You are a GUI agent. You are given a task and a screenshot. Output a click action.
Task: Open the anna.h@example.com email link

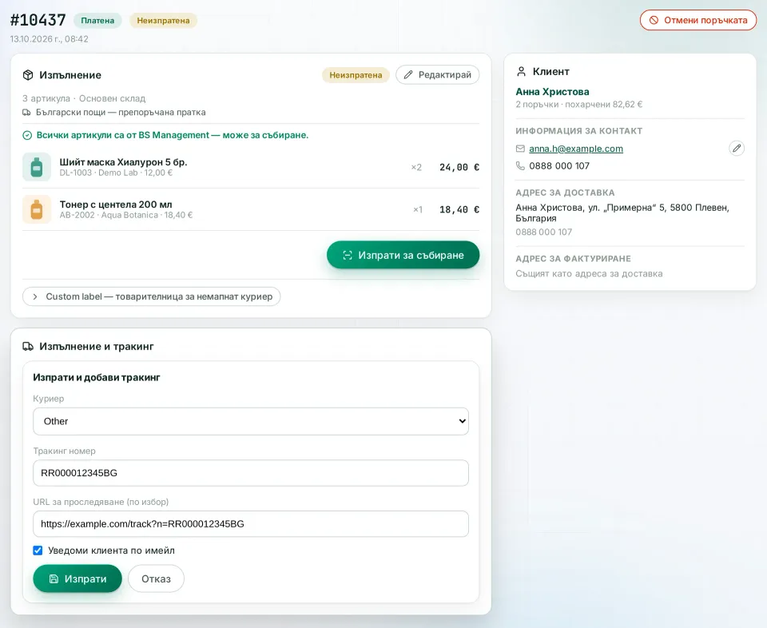[576, 149]
